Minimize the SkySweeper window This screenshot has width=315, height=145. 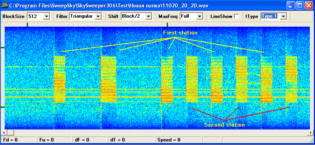click(291, 5)
